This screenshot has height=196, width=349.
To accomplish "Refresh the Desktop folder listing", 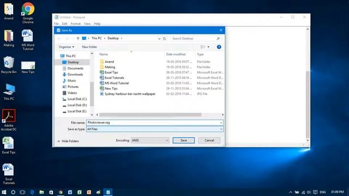I will [165, 39].
